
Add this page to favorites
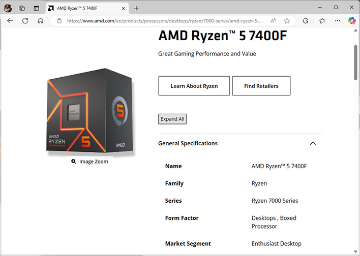coord(287,21)
